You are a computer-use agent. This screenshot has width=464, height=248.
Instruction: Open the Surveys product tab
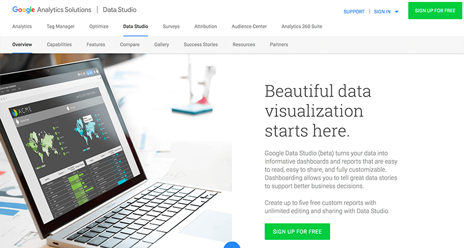pos(171,26)
